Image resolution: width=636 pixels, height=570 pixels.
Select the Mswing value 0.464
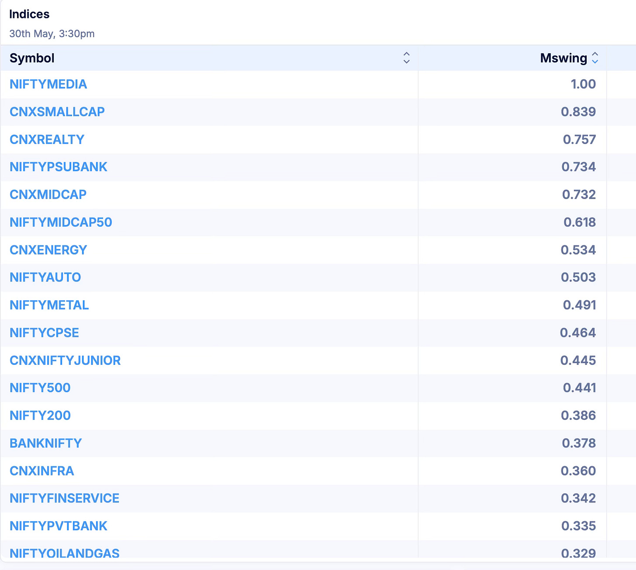pos(578,333)
